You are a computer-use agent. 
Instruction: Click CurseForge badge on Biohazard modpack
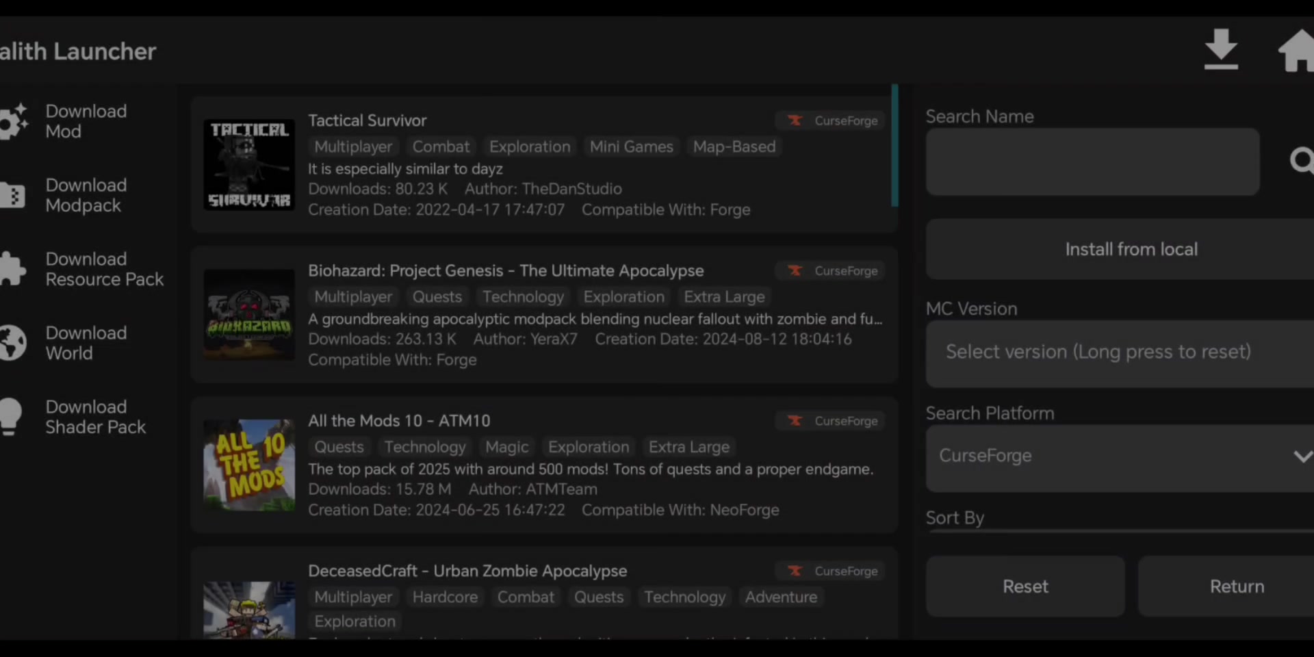[830, 271]
